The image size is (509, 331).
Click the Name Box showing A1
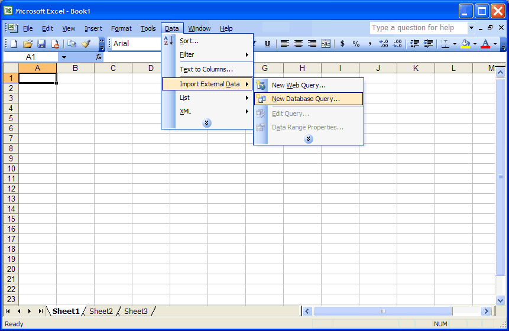click(x=31, y=57)
